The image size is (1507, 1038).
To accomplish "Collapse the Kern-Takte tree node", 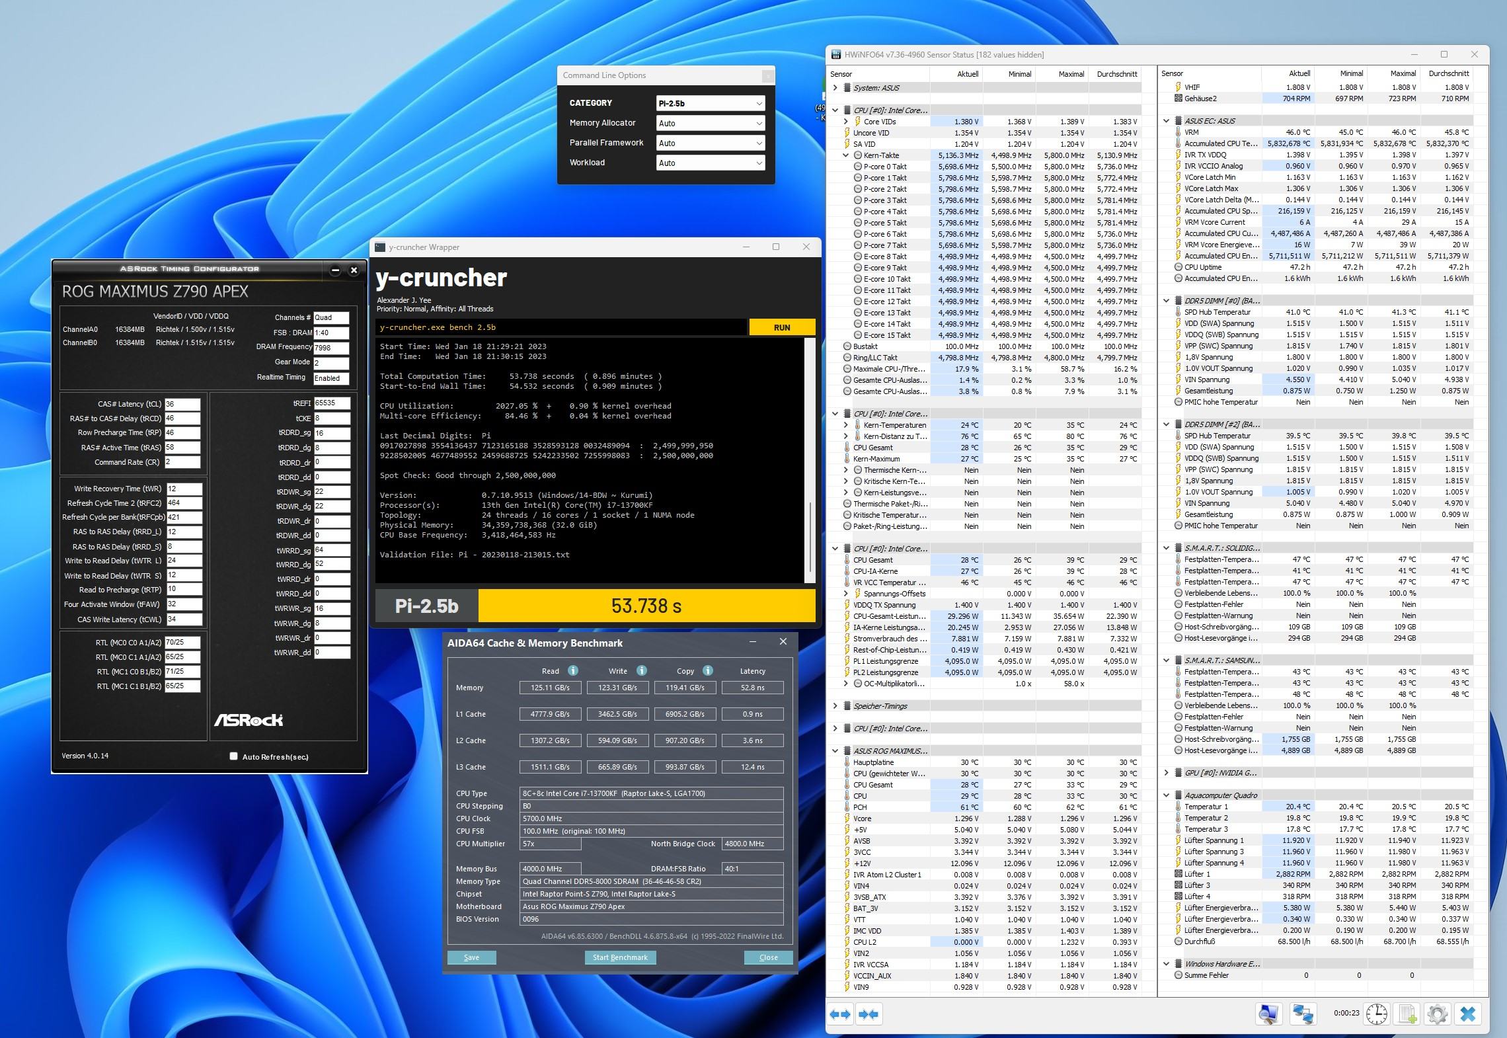I will coord(845,155).
